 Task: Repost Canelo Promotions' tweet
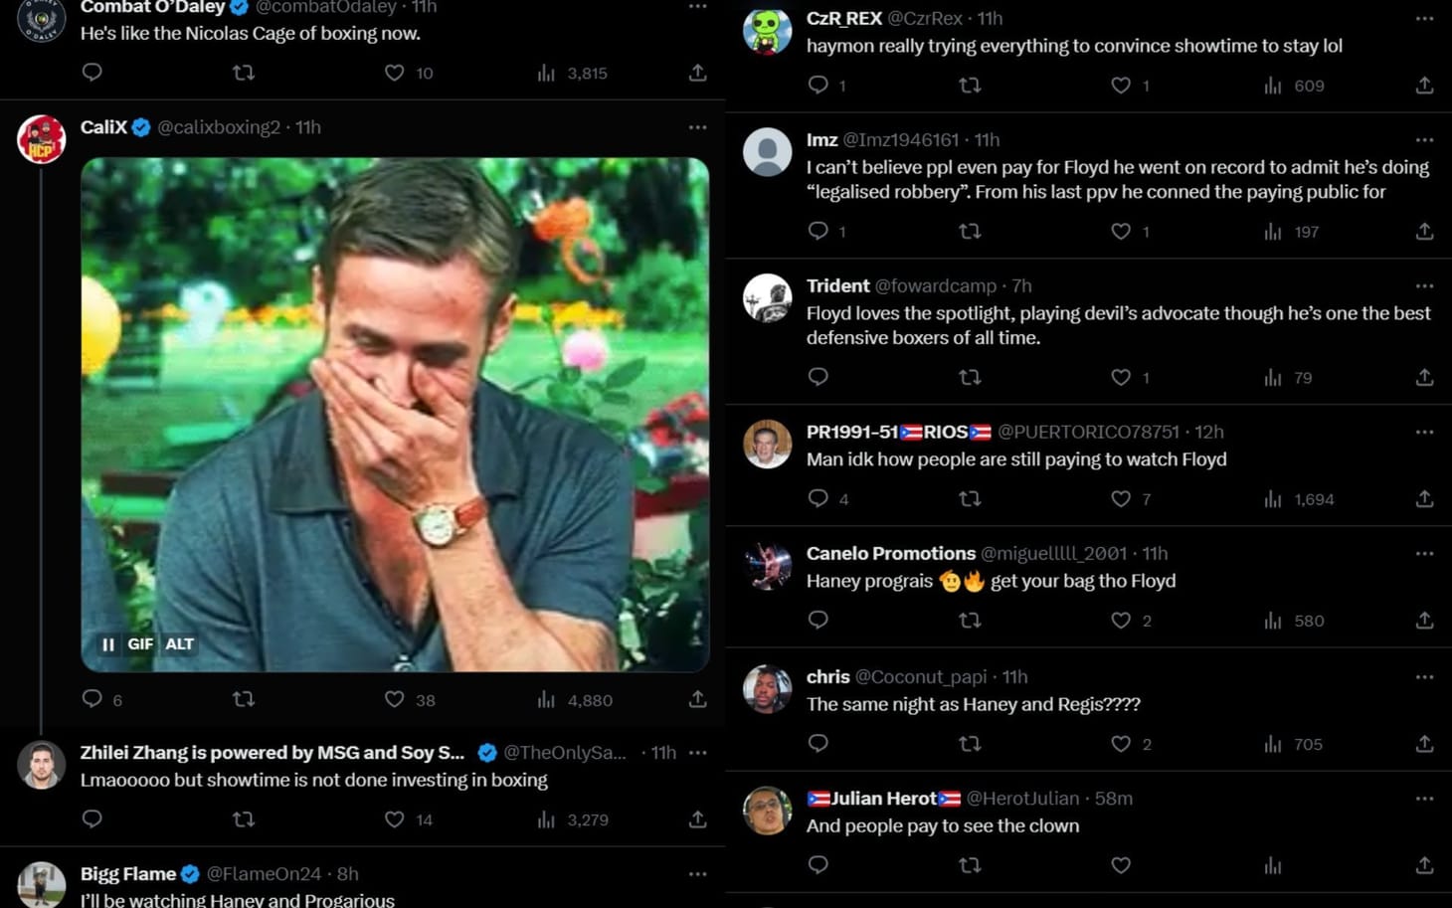coord(970,621)
